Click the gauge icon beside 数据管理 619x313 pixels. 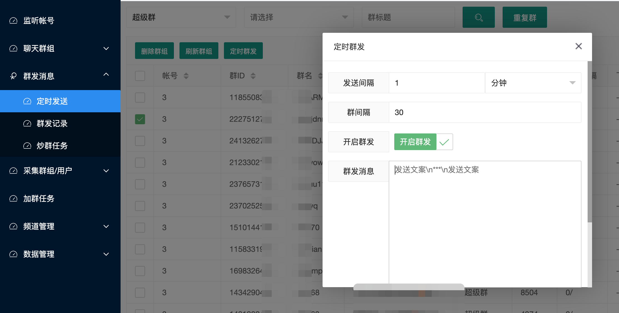tap(13, 254)
